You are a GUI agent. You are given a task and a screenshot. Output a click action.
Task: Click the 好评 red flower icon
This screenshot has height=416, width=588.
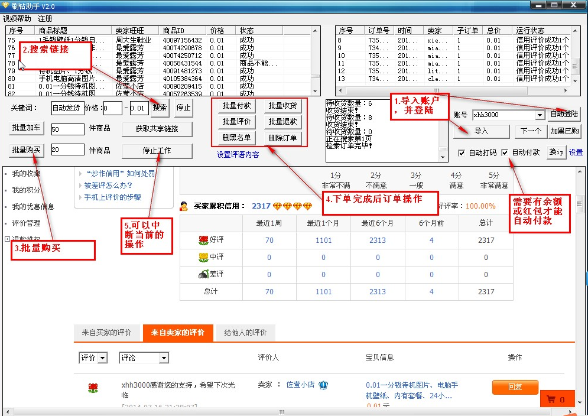point(203,240)
